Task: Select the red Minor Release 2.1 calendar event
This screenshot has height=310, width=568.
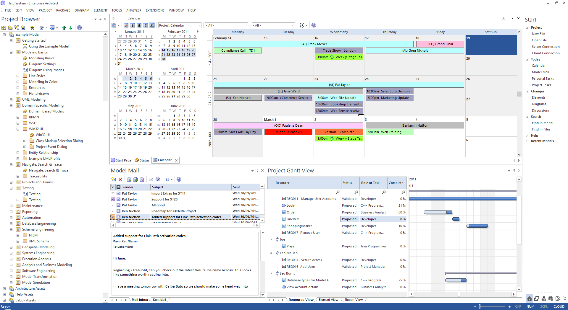Action: click(288, 132)
